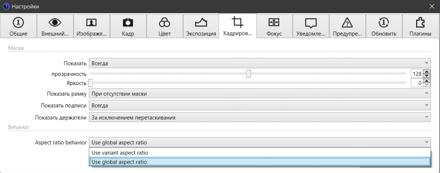440x173 pixels.
Task: Switch to the Внешний вид eye tab
Action: [55, 26]
